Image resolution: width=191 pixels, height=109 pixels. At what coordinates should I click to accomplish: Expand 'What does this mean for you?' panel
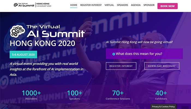coord(144,54)
